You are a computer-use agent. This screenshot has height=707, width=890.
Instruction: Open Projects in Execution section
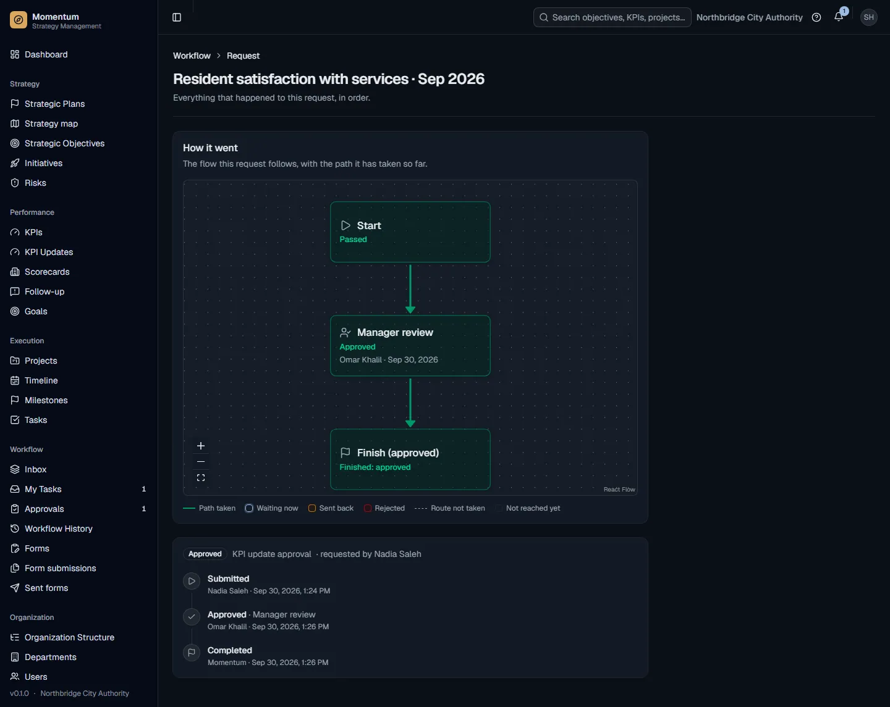(x=78, y=361)
